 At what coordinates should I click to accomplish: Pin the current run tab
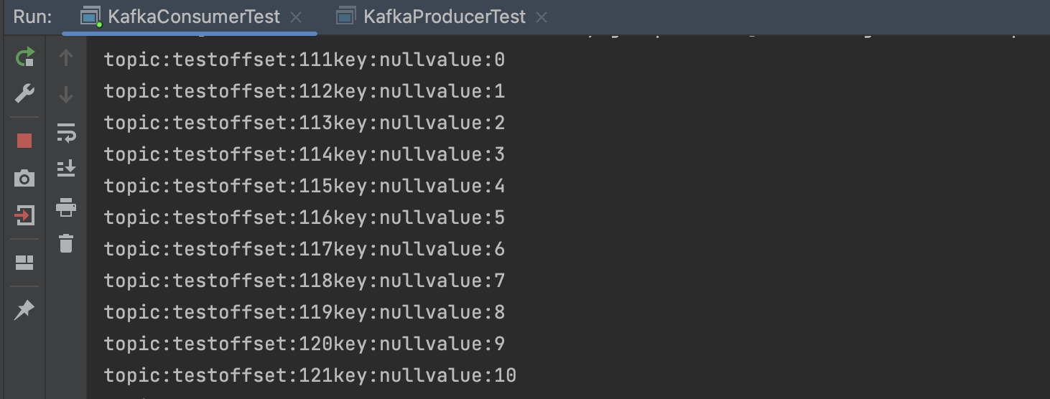click(x=24, y=310)
